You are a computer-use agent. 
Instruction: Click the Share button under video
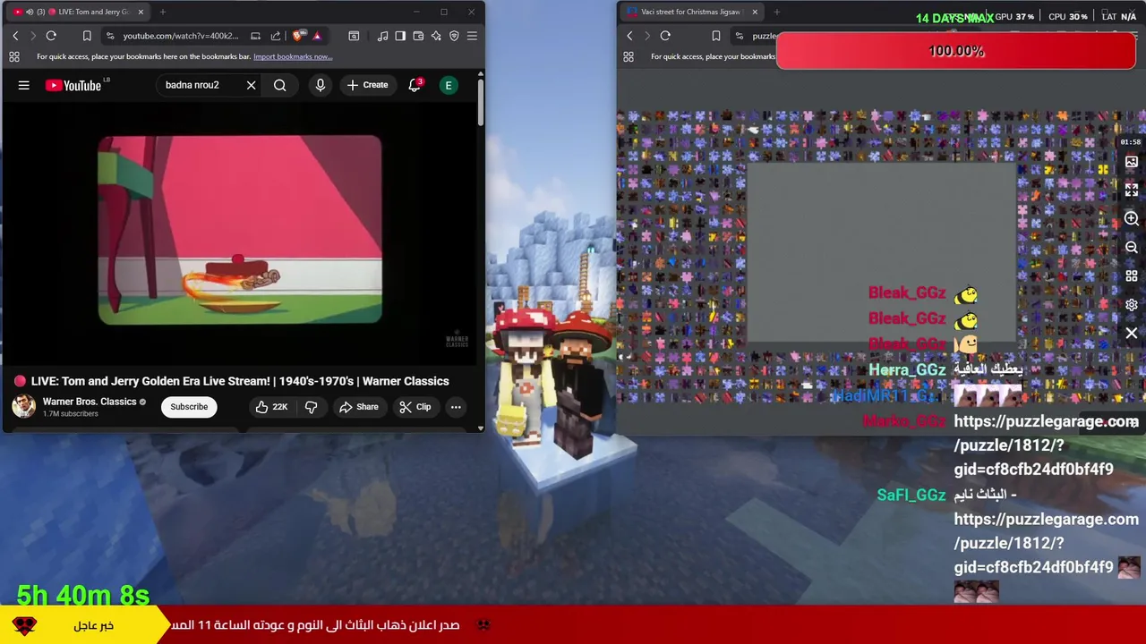click(358, 407)
